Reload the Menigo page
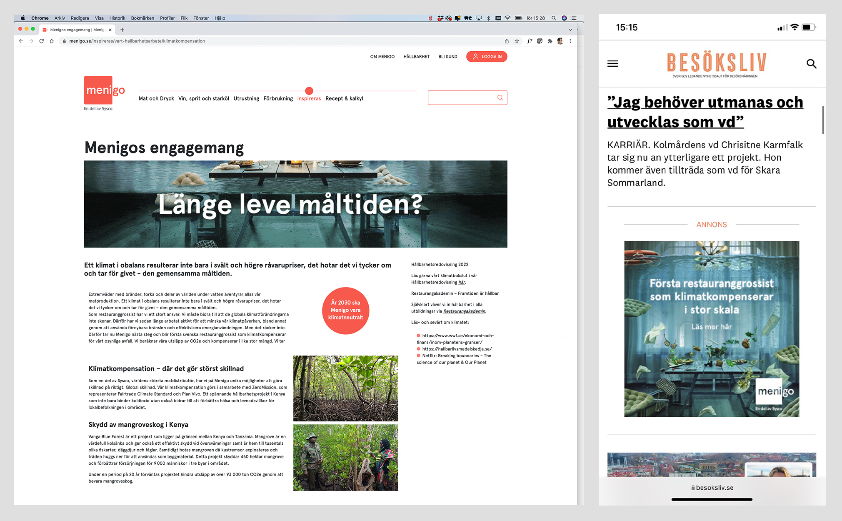 coord(41,41)
